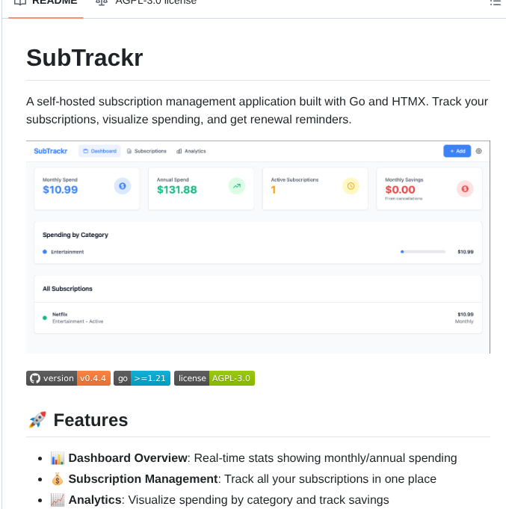
Task: Click the Subscription Management bold text
Action: [x=144, y=479]
